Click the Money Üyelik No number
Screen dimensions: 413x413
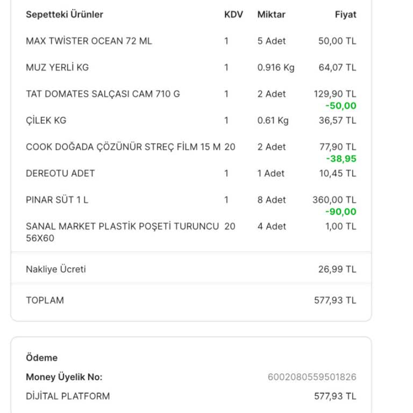click(312, 377)
